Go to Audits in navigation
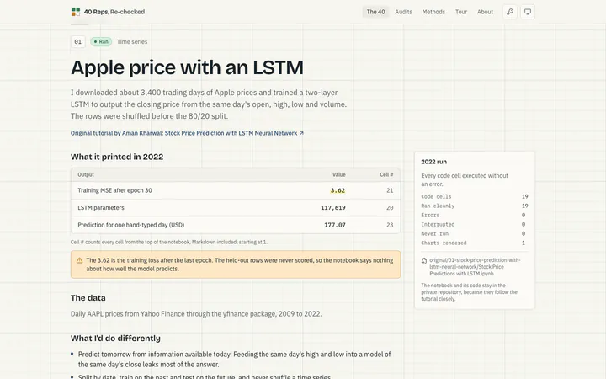The image size is (606, 379). [403, 12]
